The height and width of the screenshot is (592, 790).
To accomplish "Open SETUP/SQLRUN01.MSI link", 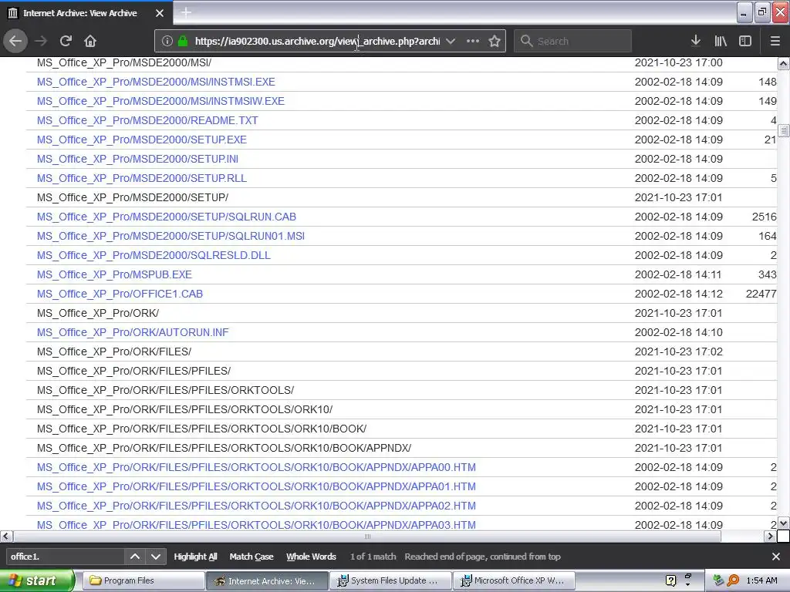I will point(170,236).
